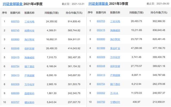Click date text 2021-12-31
171x107 pixels.
coord(78,4)
